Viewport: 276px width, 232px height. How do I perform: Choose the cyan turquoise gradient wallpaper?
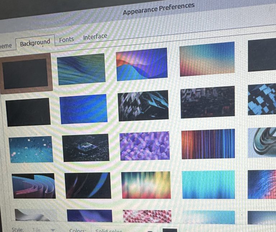click(208, 185)
